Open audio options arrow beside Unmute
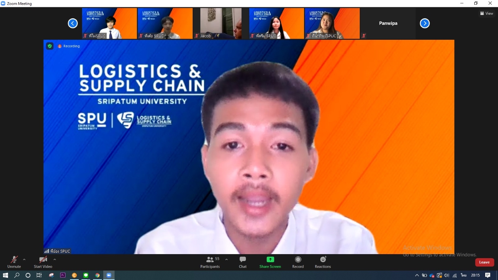The width and height of the screenshot is (498, 280). click(x=24, y=260)
